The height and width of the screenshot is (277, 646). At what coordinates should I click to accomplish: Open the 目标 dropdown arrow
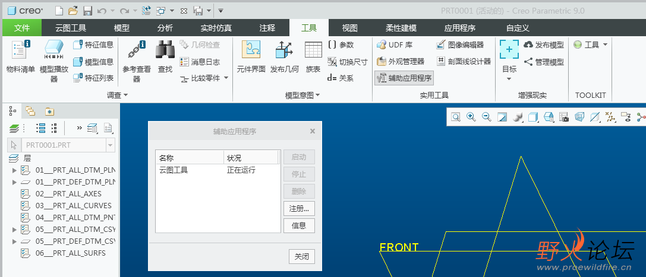coord(509,78)
